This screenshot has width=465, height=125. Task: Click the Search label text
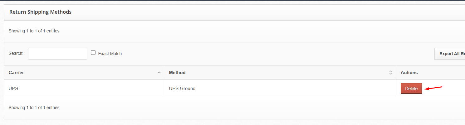tap(16, 53)
